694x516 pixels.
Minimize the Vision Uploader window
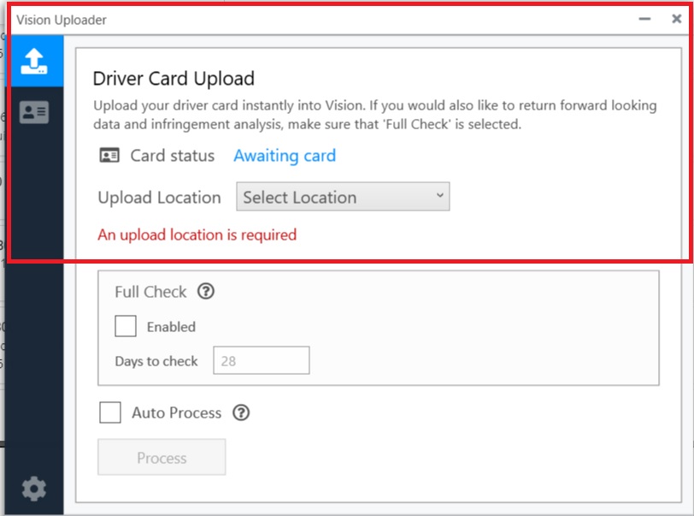click(644, 19)
